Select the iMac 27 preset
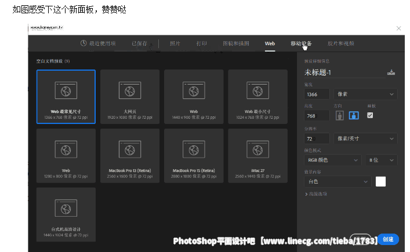This screenshot has width=410, height=252. pos(258,156)
